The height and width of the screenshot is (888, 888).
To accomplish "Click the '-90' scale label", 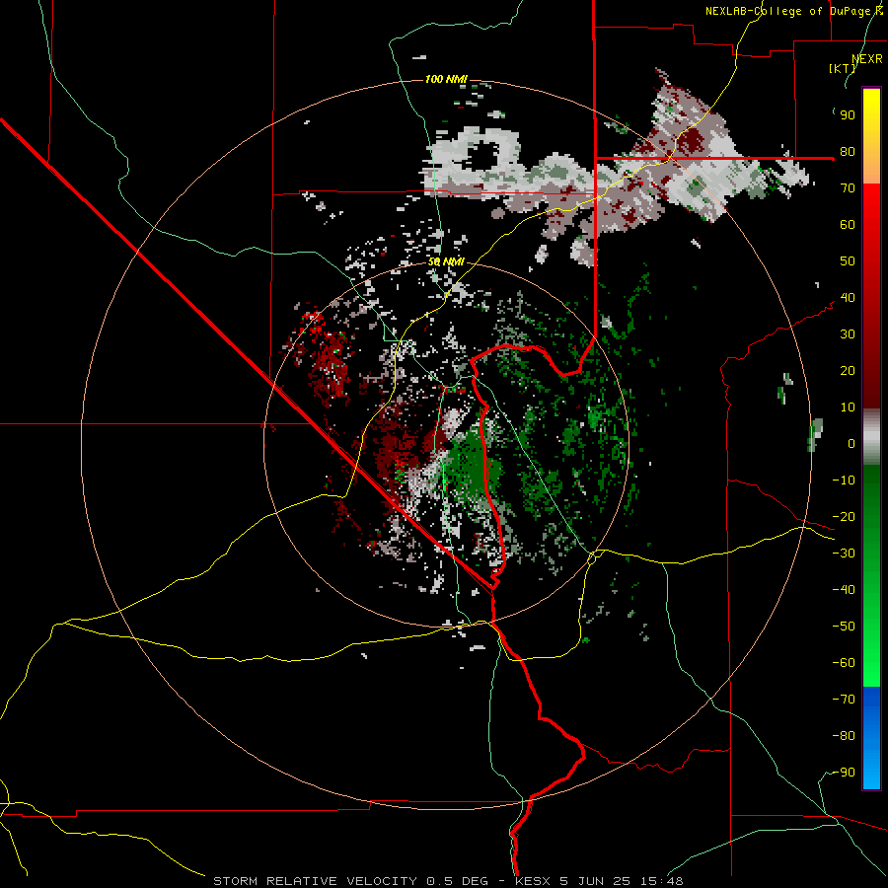I will (844, 773).
